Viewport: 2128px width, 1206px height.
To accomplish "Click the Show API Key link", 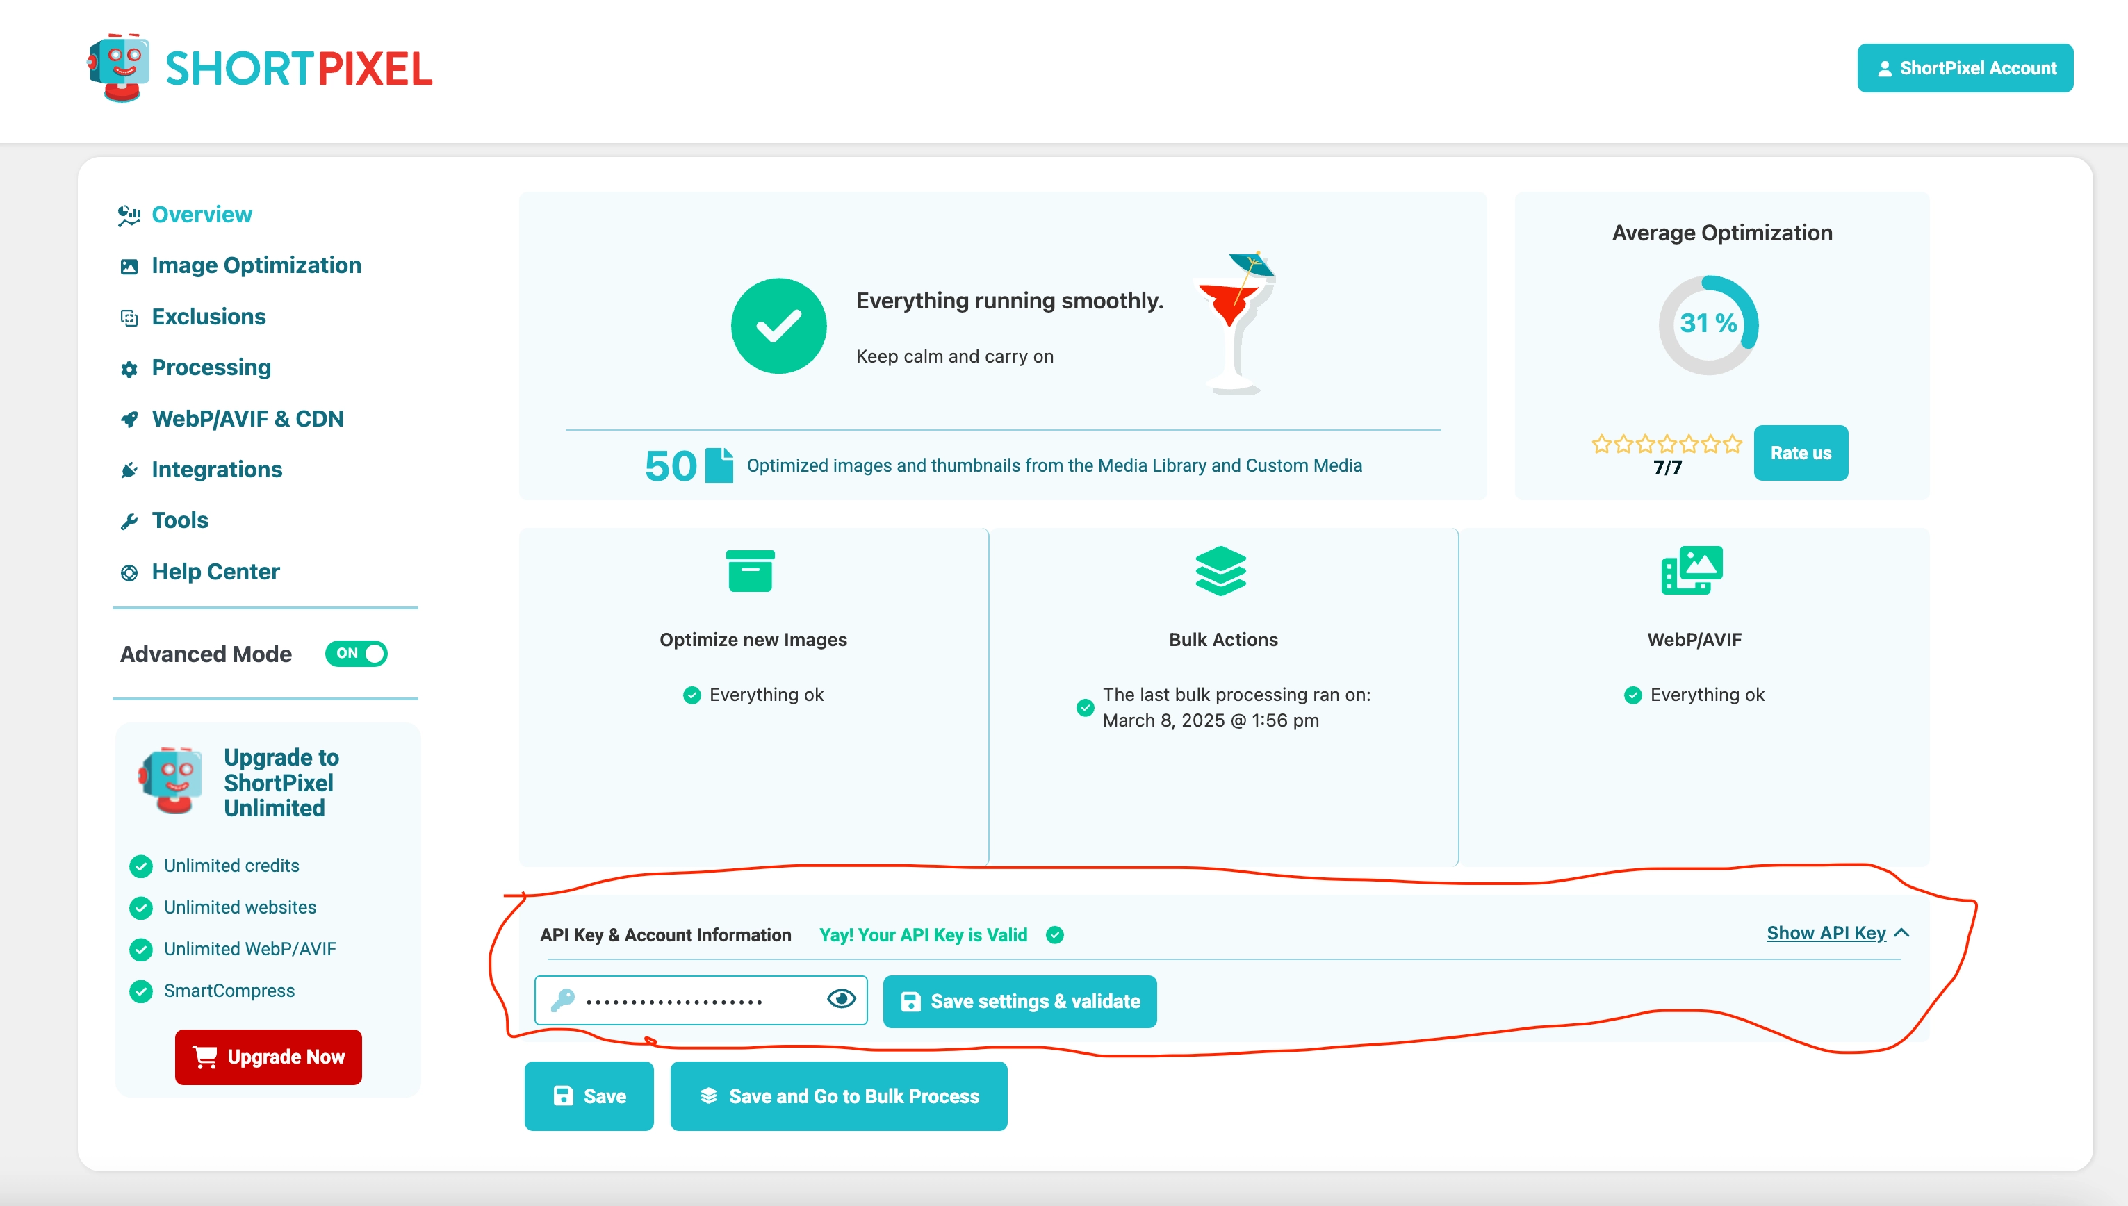I will (1826, 934).
